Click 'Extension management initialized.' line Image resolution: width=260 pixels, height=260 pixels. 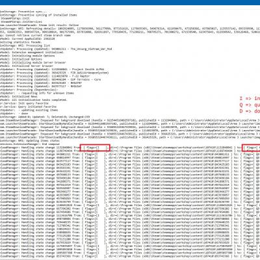tap(32, 52)
